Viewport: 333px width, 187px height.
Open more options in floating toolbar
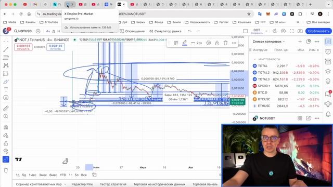coord(234,43)
